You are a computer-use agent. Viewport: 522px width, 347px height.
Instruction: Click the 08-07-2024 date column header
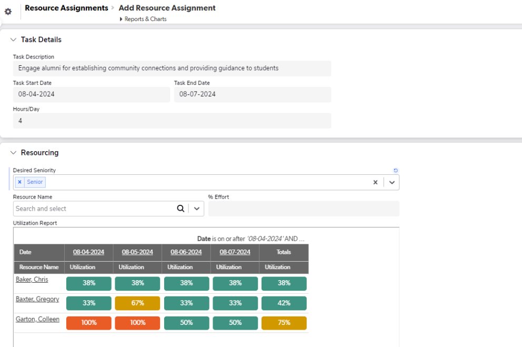click(235, 252)
